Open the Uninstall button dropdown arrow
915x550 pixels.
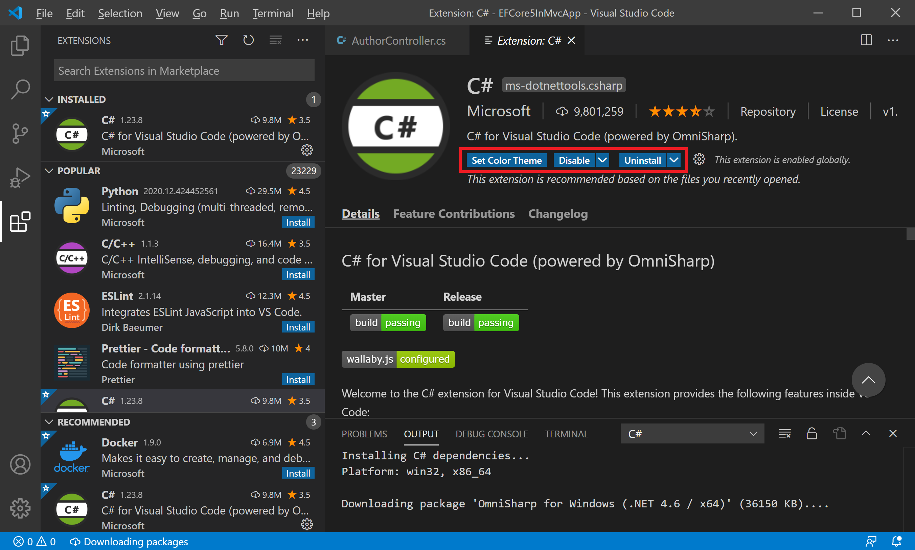point(674,160)
